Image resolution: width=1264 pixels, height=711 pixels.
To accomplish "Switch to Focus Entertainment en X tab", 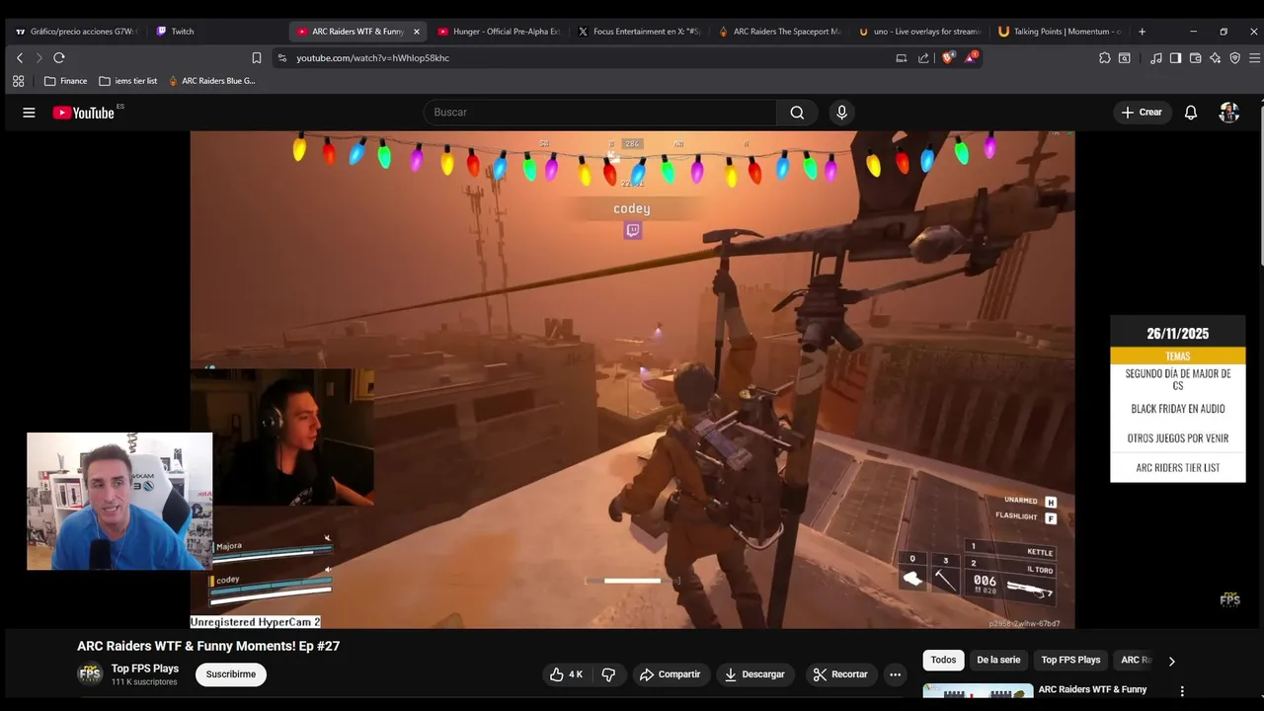I will tap(639, 32).
